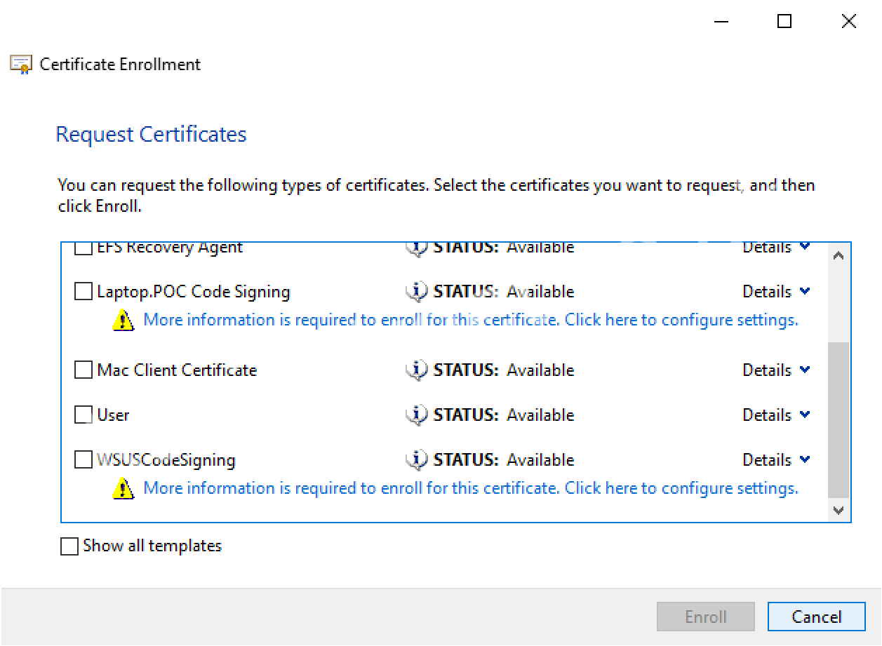Viewport: 882px width, 646px height.
Task: Click the Certificate Enrollment title icon
Action: click(21, 65)
